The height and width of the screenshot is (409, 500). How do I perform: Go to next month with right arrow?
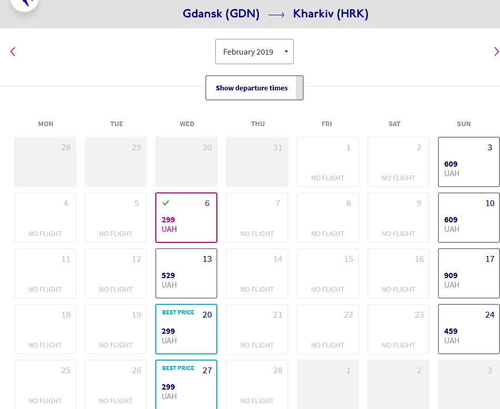pyautogui.click(x=496, y=52)
